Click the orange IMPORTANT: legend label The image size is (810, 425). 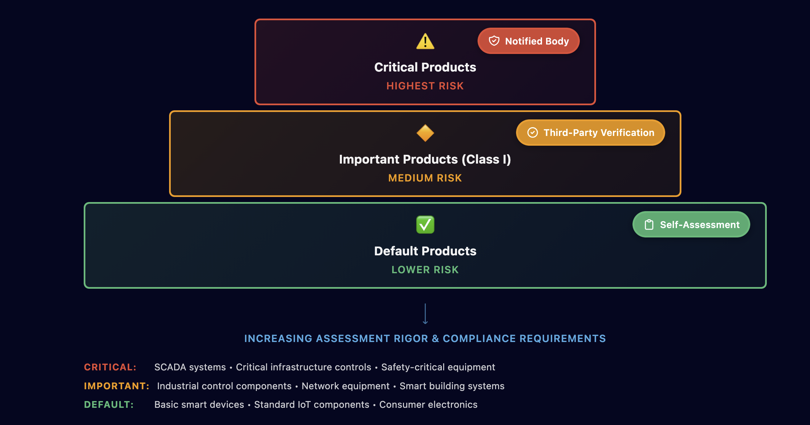pos(116,386)
